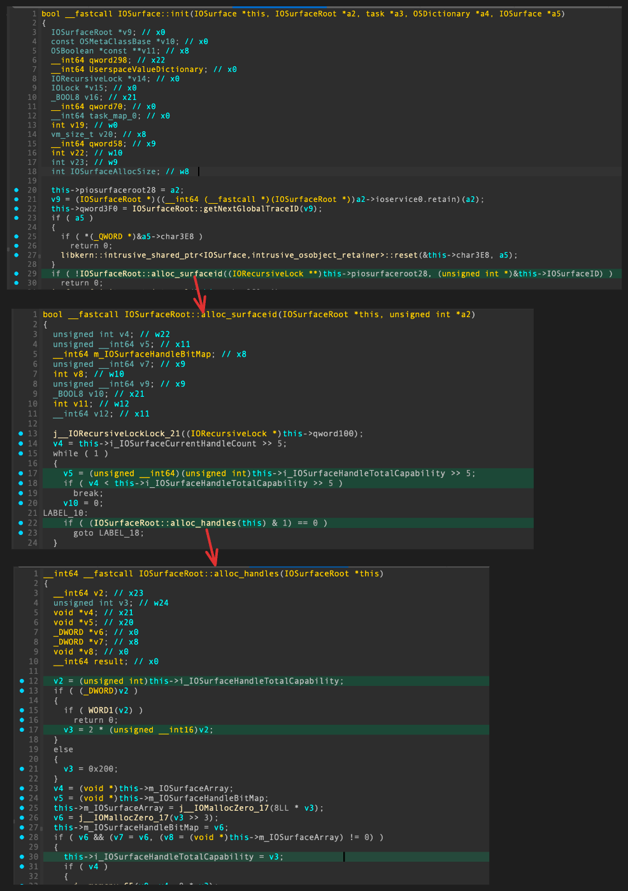Viewport: 628px width, 891px height.
Task: Click the LABEL_10: label
Action: (x=66, y=513)
